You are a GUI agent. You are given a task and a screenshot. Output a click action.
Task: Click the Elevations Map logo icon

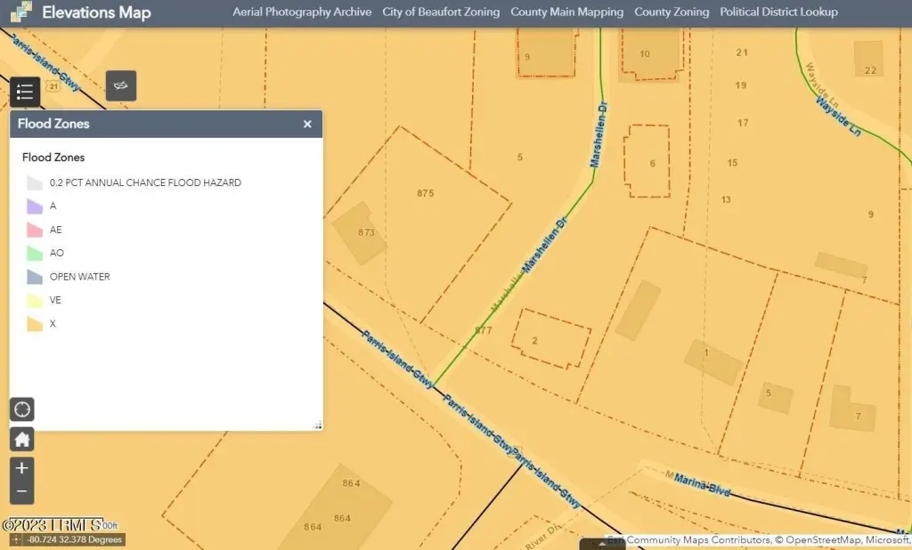21,12
